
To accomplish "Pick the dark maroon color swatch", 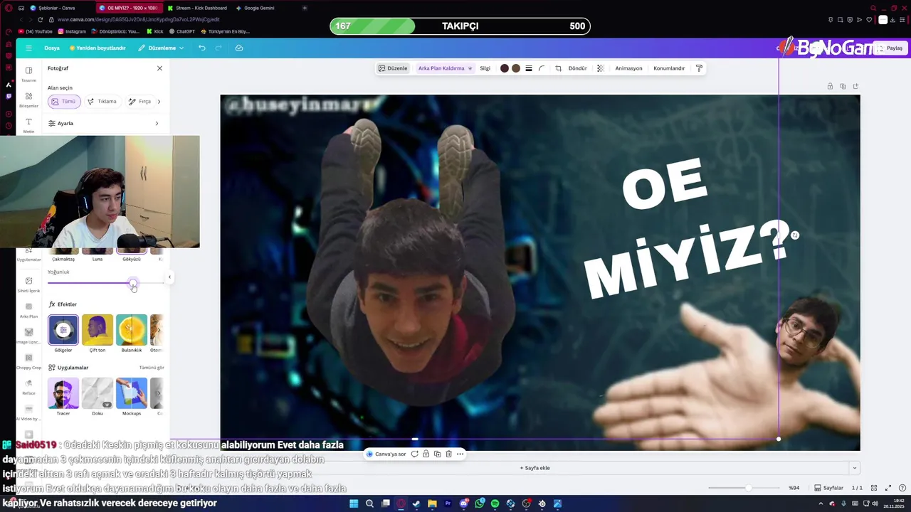I will [x=505, y=68].
